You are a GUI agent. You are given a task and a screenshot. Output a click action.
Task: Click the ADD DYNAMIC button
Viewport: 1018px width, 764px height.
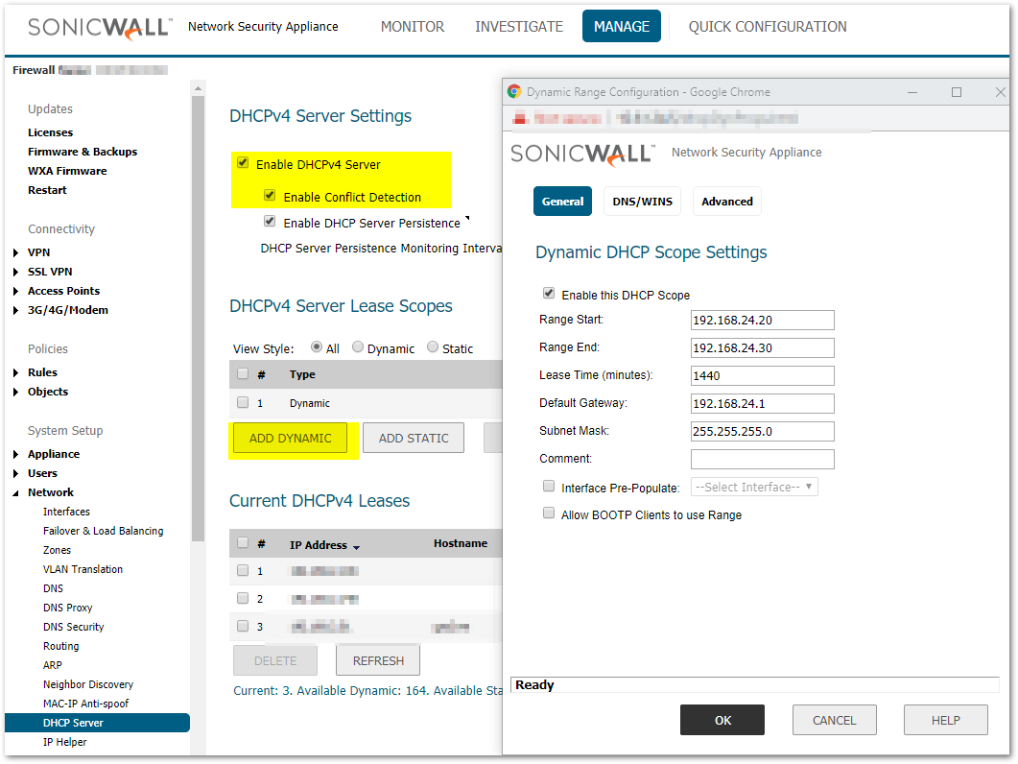[290, 438]
